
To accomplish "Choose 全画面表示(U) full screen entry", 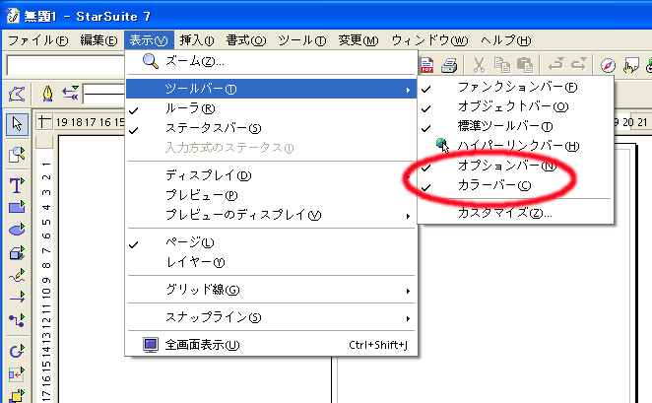I will pos(271,345).
